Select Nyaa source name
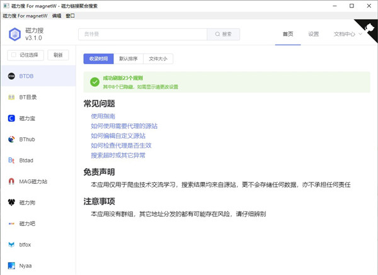Image resolution: width=378 pixels, height=275 pixels. point(25,266)
